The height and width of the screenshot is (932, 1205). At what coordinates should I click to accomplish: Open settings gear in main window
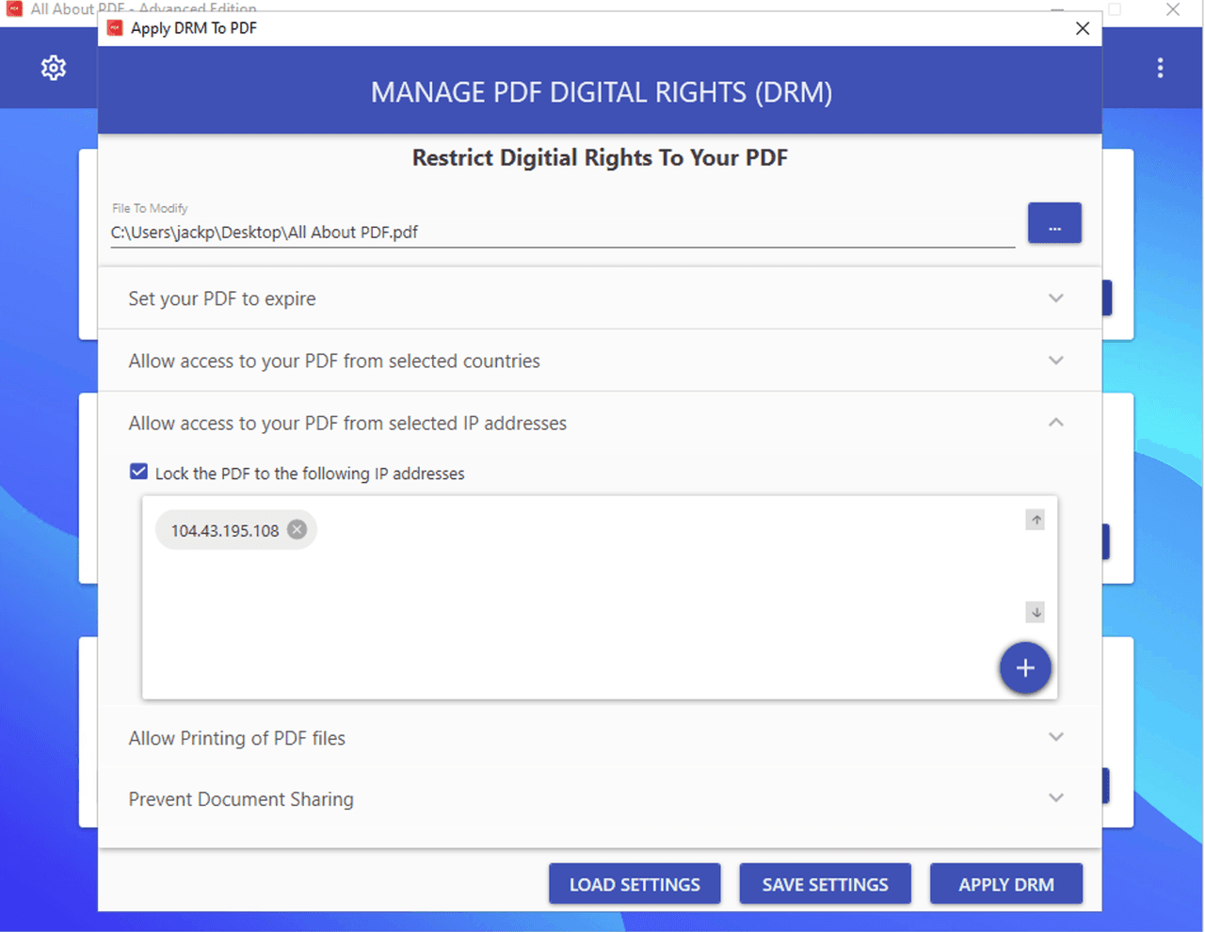54,68
